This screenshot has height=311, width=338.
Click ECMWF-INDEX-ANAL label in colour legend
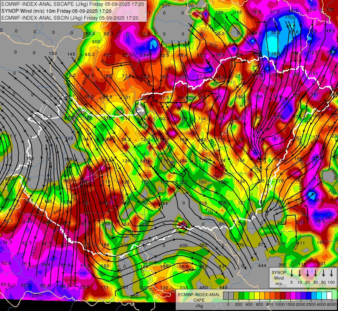click(x=199, y=295)
